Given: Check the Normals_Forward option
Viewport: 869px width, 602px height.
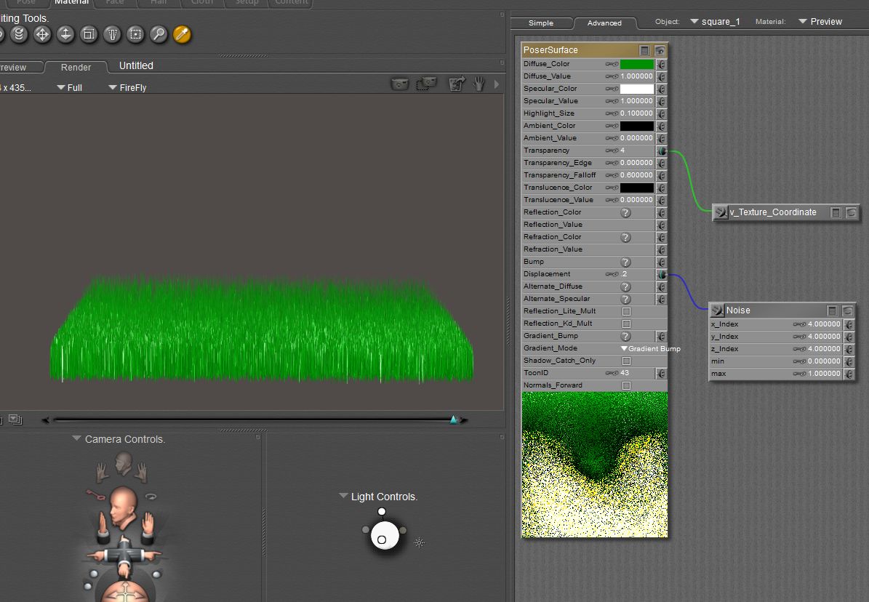Looking at the screenshot, I should tap(626, 385).
